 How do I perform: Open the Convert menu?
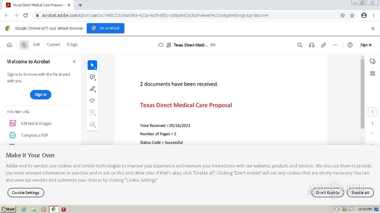(53, 44)
